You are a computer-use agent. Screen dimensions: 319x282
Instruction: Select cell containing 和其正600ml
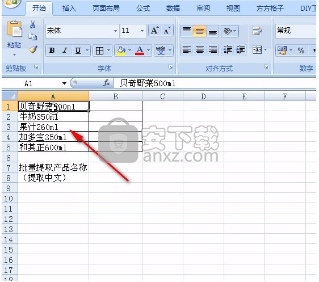[53, 147]
